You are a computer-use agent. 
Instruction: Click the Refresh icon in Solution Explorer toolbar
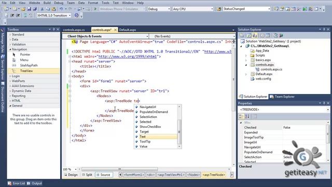249,35
